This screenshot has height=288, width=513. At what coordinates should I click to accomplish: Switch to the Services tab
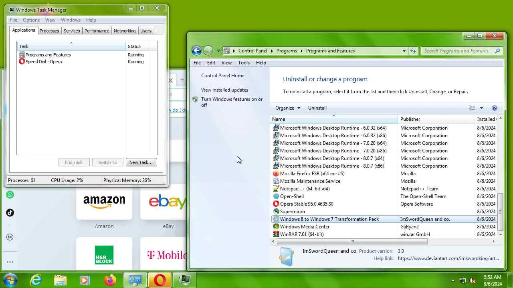[x=72, y=31]
